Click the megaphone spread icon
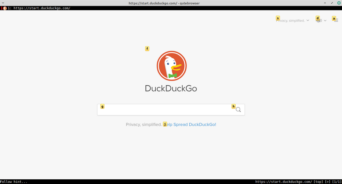Viewport: 342px width, 184px height. tap(319, 21)
